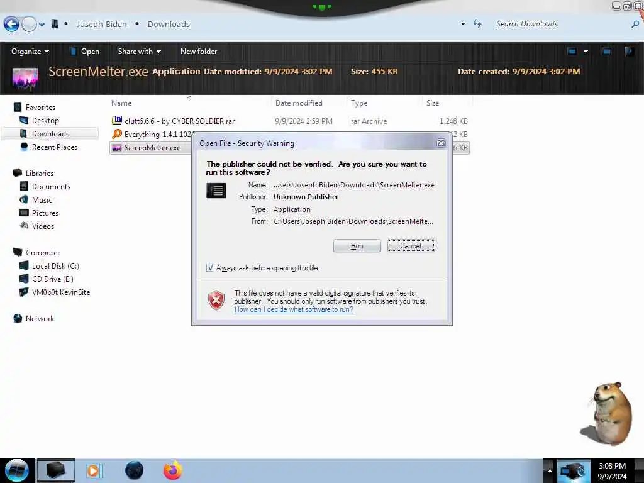Click the change view icon
644x483 pixels.
572,52
